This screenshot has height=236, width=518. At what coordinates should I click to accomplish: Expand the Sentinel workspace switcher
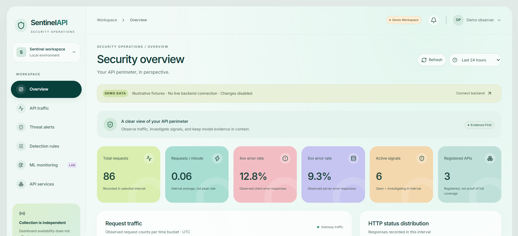[46, 52]
